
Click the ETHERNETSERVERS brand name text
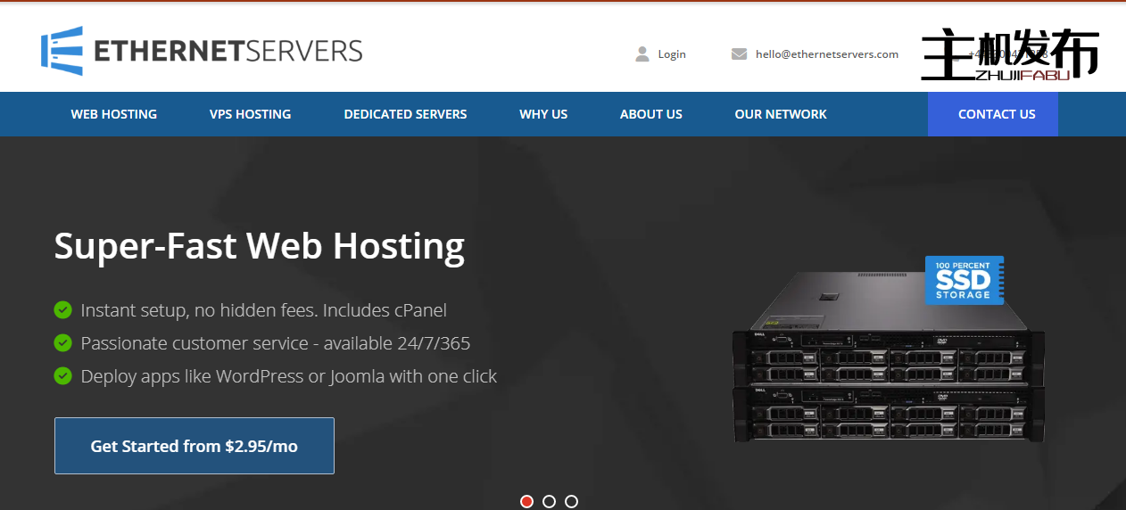[228, 51]
